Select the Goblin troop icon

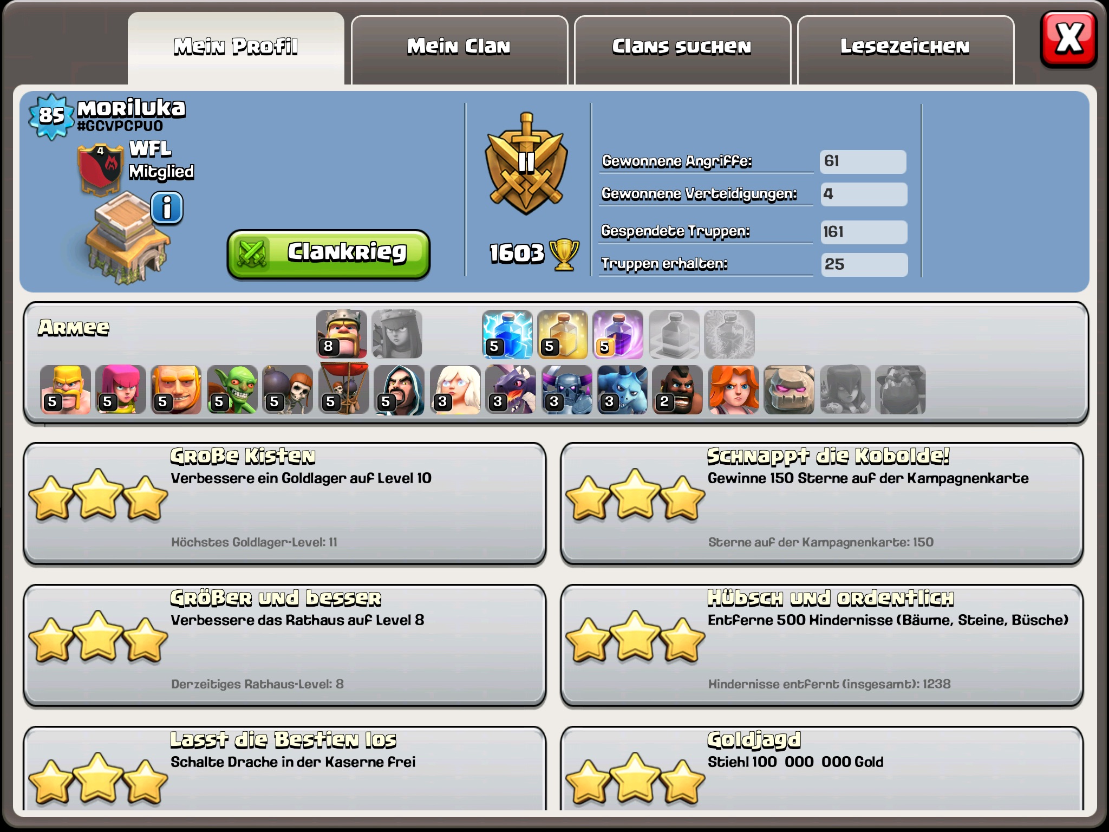(232, 390)
